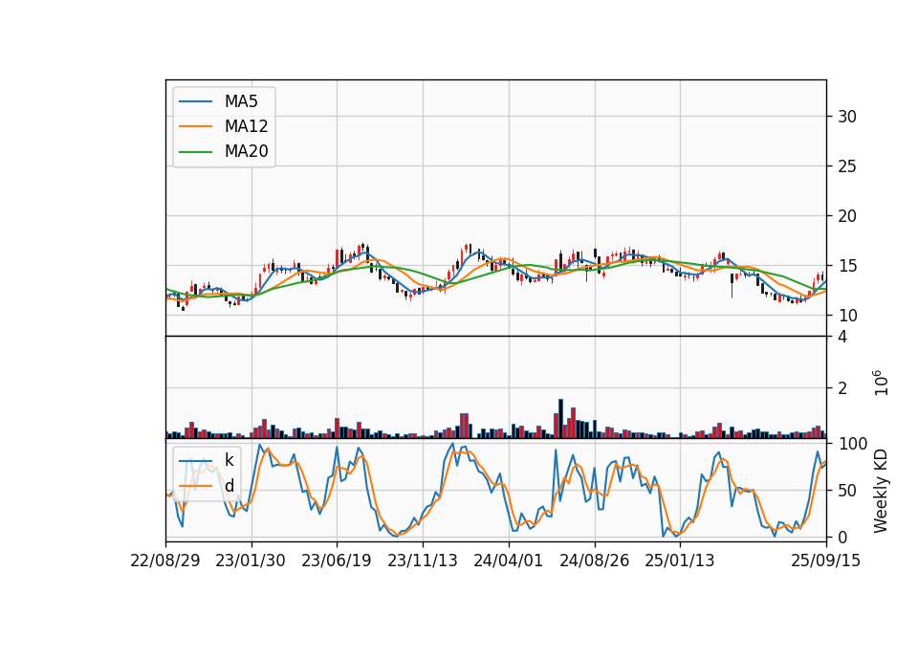918x660 pixels.
Task: Click the volume axis value 4
Action: pyautogui.click(x=842, y=337)
